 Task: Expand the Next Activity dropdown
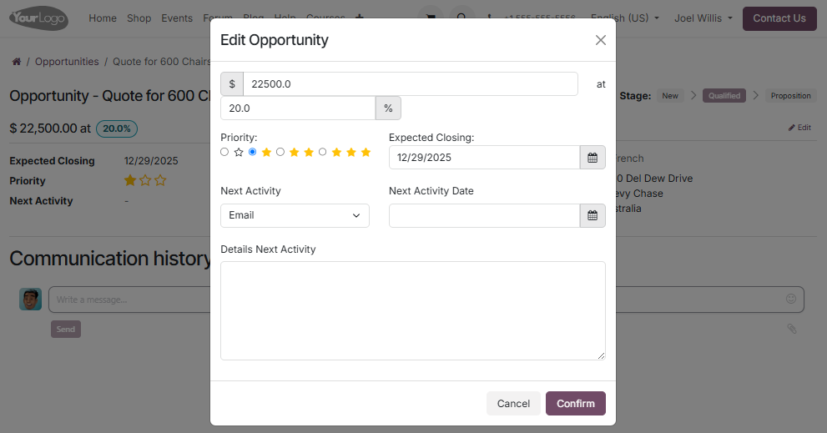click(x=295, y=215)
